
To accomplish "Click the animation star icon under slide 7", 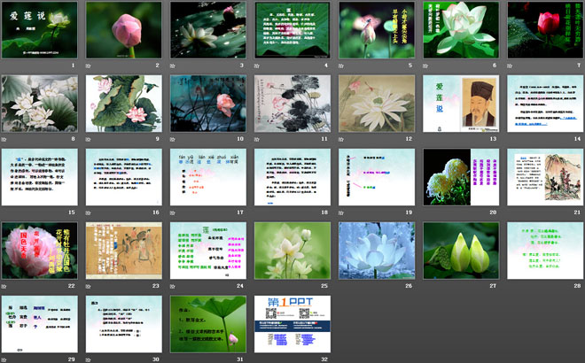I will pyautogui.click(x=510, y=66).
